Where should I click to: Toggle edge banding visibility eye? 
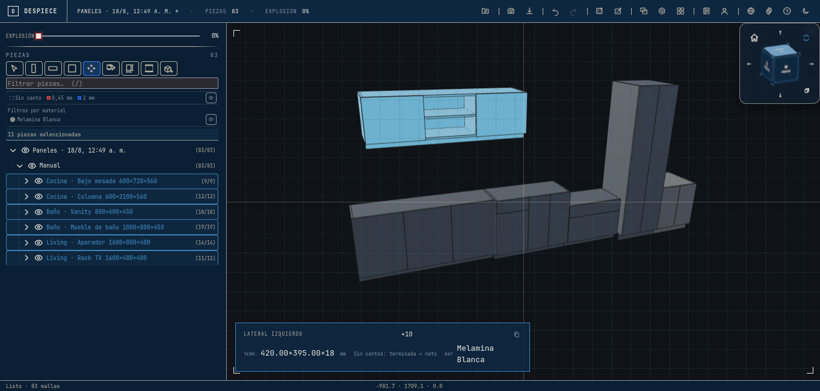[211, 98]
